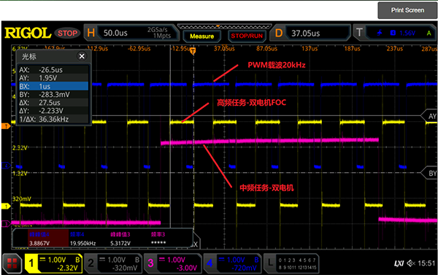Click the 1/ΔX 36.36kHz row
438x275 pixels.
point(53,119)
